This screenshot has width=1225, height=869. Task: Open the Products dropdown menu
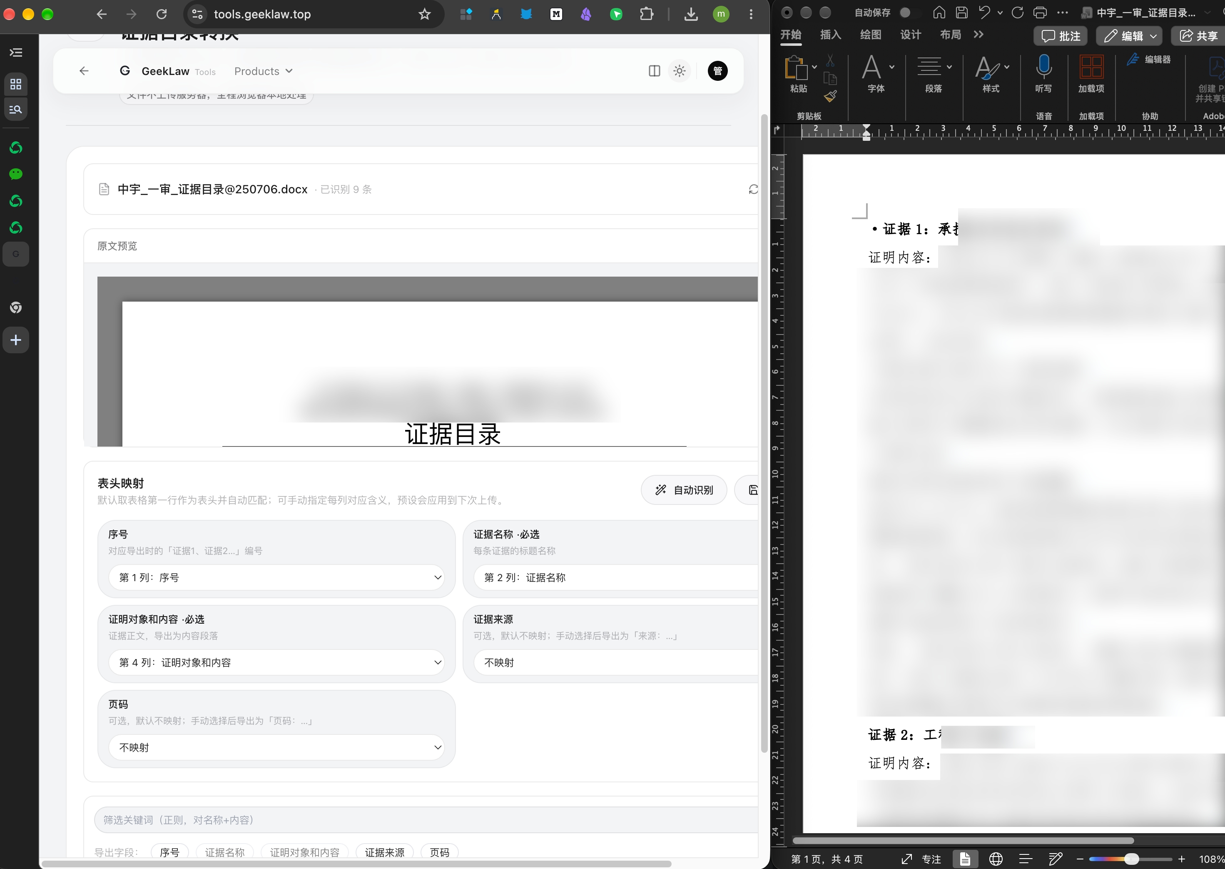pyautogui.click(x=264, y=71)
